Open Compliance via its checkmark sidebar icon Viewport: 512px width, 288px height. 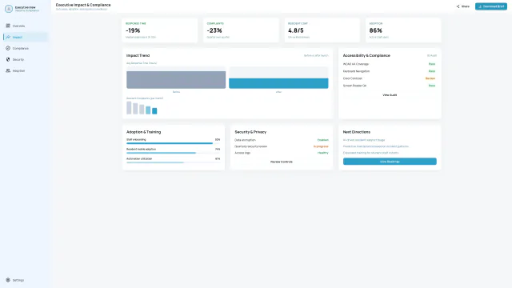click(x=8, y=48)
